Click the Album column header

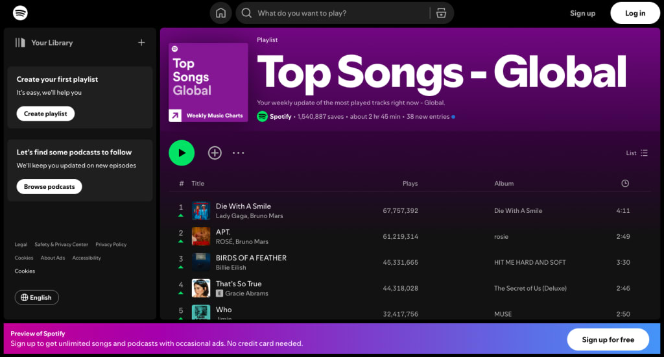[504, 184]
